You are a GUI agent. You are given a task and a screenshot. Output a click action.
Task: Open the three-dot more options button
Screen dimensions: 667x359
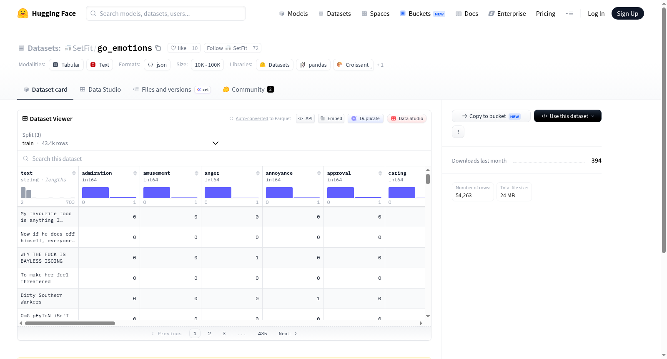458,132
